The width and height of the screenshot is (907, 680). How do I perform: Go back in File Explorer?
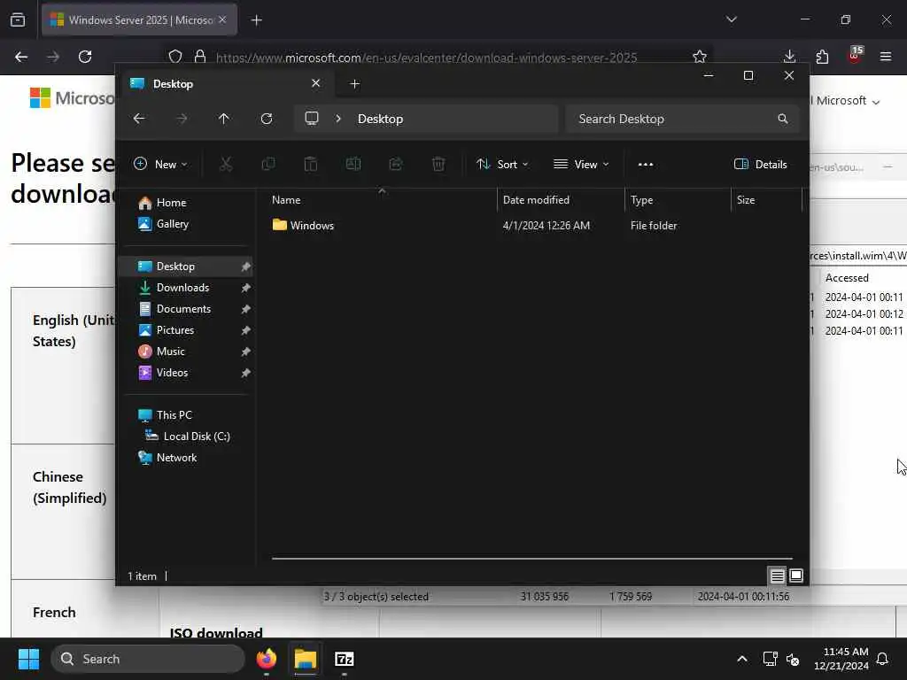(x=139, y=119)
